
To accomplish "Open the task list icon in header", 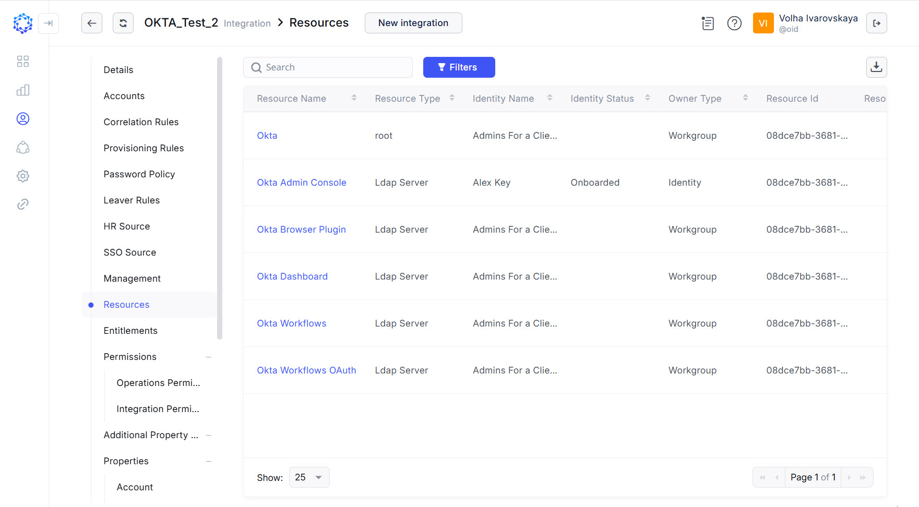I will coord(708,23).
